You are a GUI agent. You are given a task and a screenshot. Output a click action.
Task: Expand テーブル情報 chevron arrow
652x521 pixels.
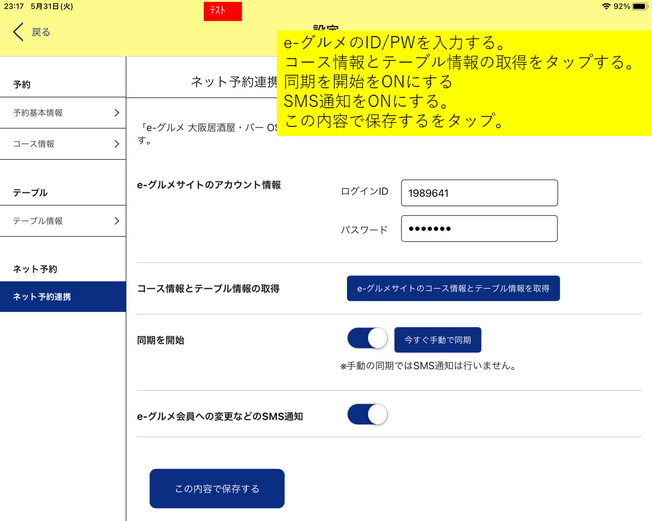[x=116, y=221]
